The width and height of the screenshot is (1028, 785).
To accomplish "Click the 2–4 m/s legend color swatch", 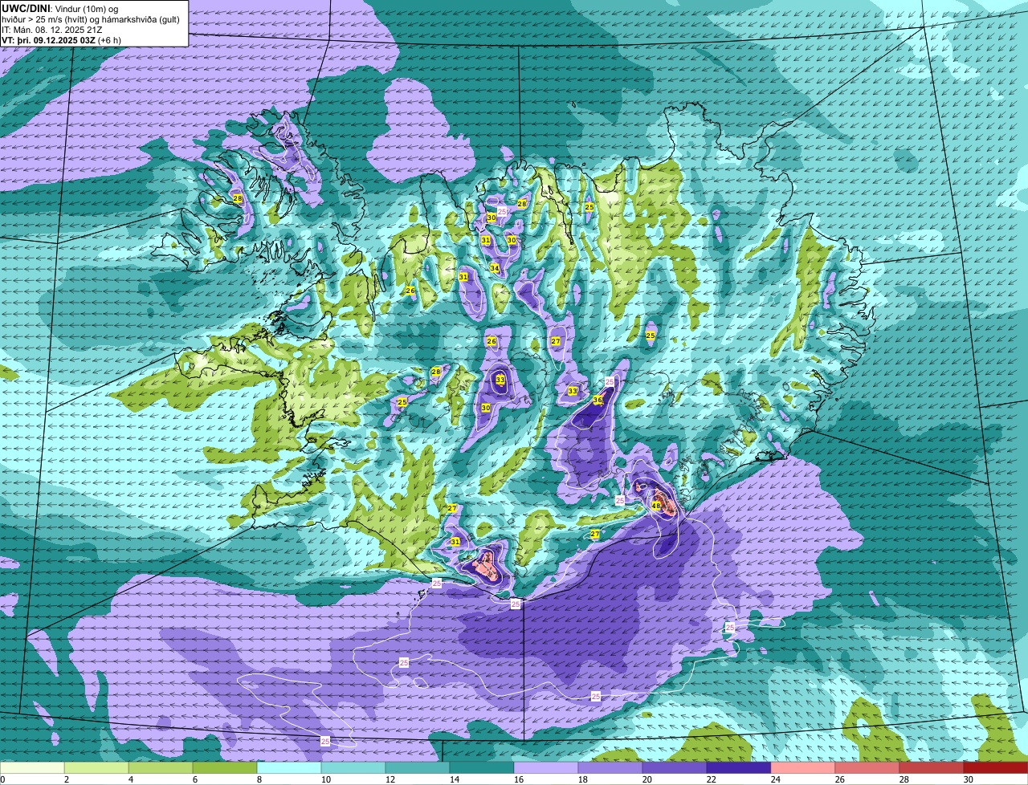I will [x=96, y=768].
